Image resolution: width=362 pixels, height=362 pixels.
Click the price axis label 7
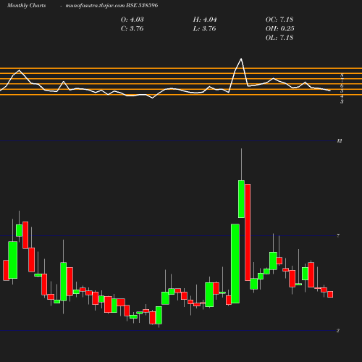pyautogui.click(x=338, y=235)
